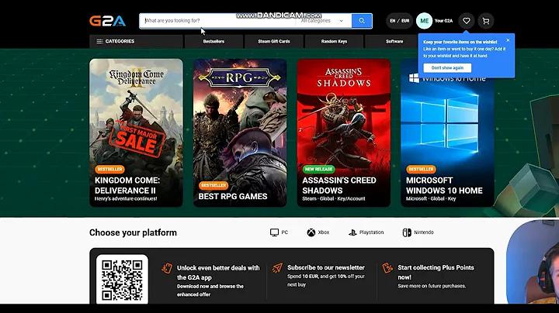Click the G2A logo
559x313 pixels.
tap(107, 21)
